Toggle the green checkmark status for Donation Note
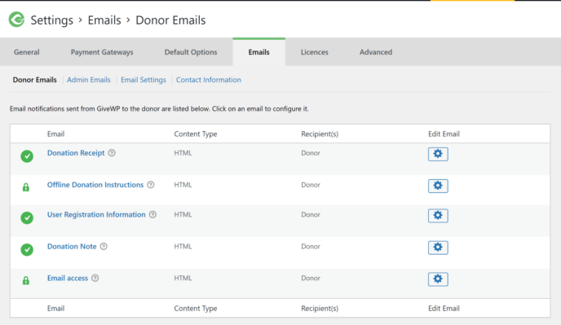The width and height of the screenshot is (561, 325). point(27,249)
